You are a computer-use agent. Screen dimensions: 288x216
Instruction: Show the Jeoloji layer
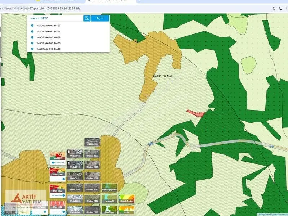coord(127,210)
